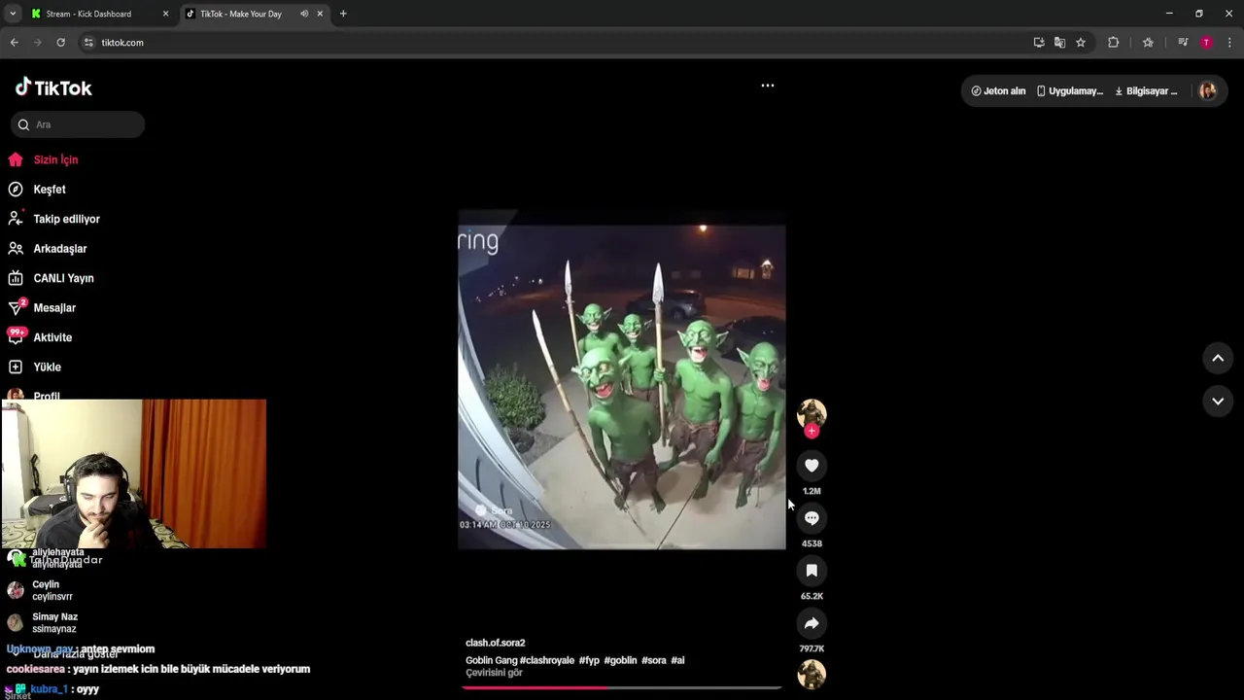Save video with the bookmark icon
This screenshot has height=700, width=1244.
click(x=812, y=571)
